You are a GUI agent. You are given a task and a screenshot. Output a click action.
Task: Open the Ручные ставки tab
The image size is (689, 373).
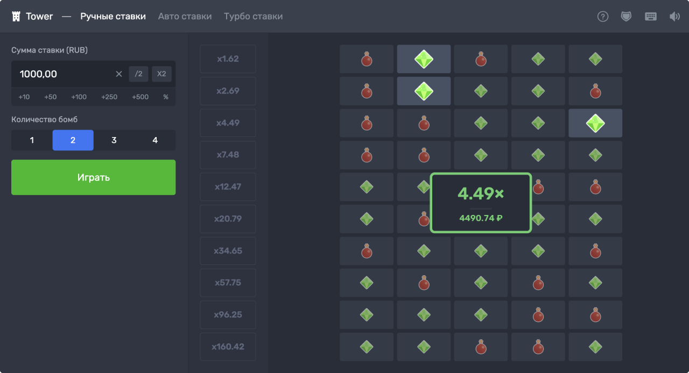pyautogui.click(x=113, y=17)
